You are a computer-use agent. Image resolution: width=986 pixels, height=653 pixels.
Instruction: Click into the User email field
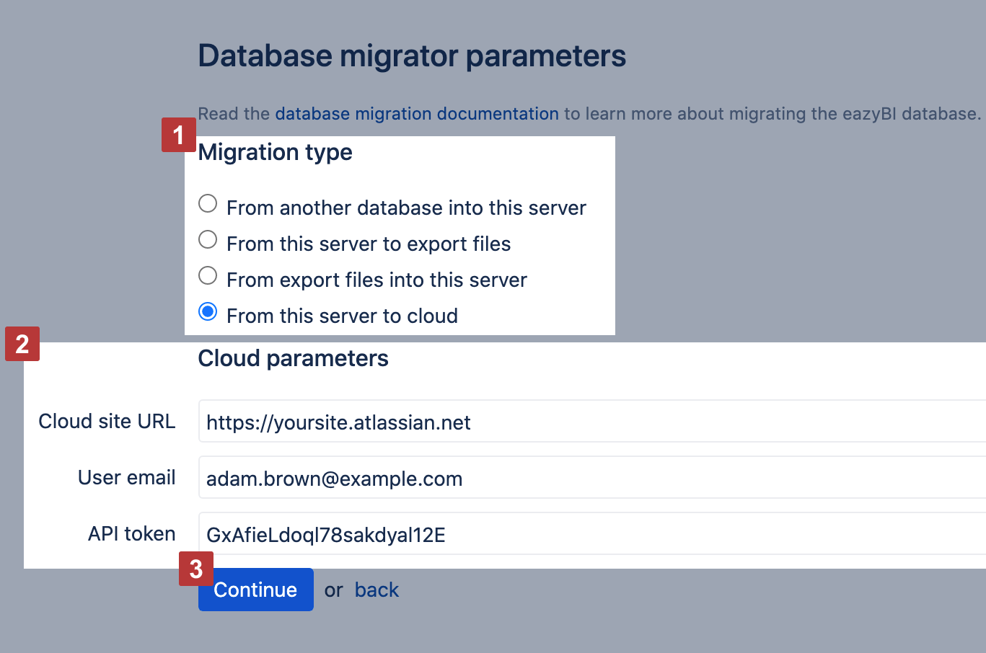[591, 478]
